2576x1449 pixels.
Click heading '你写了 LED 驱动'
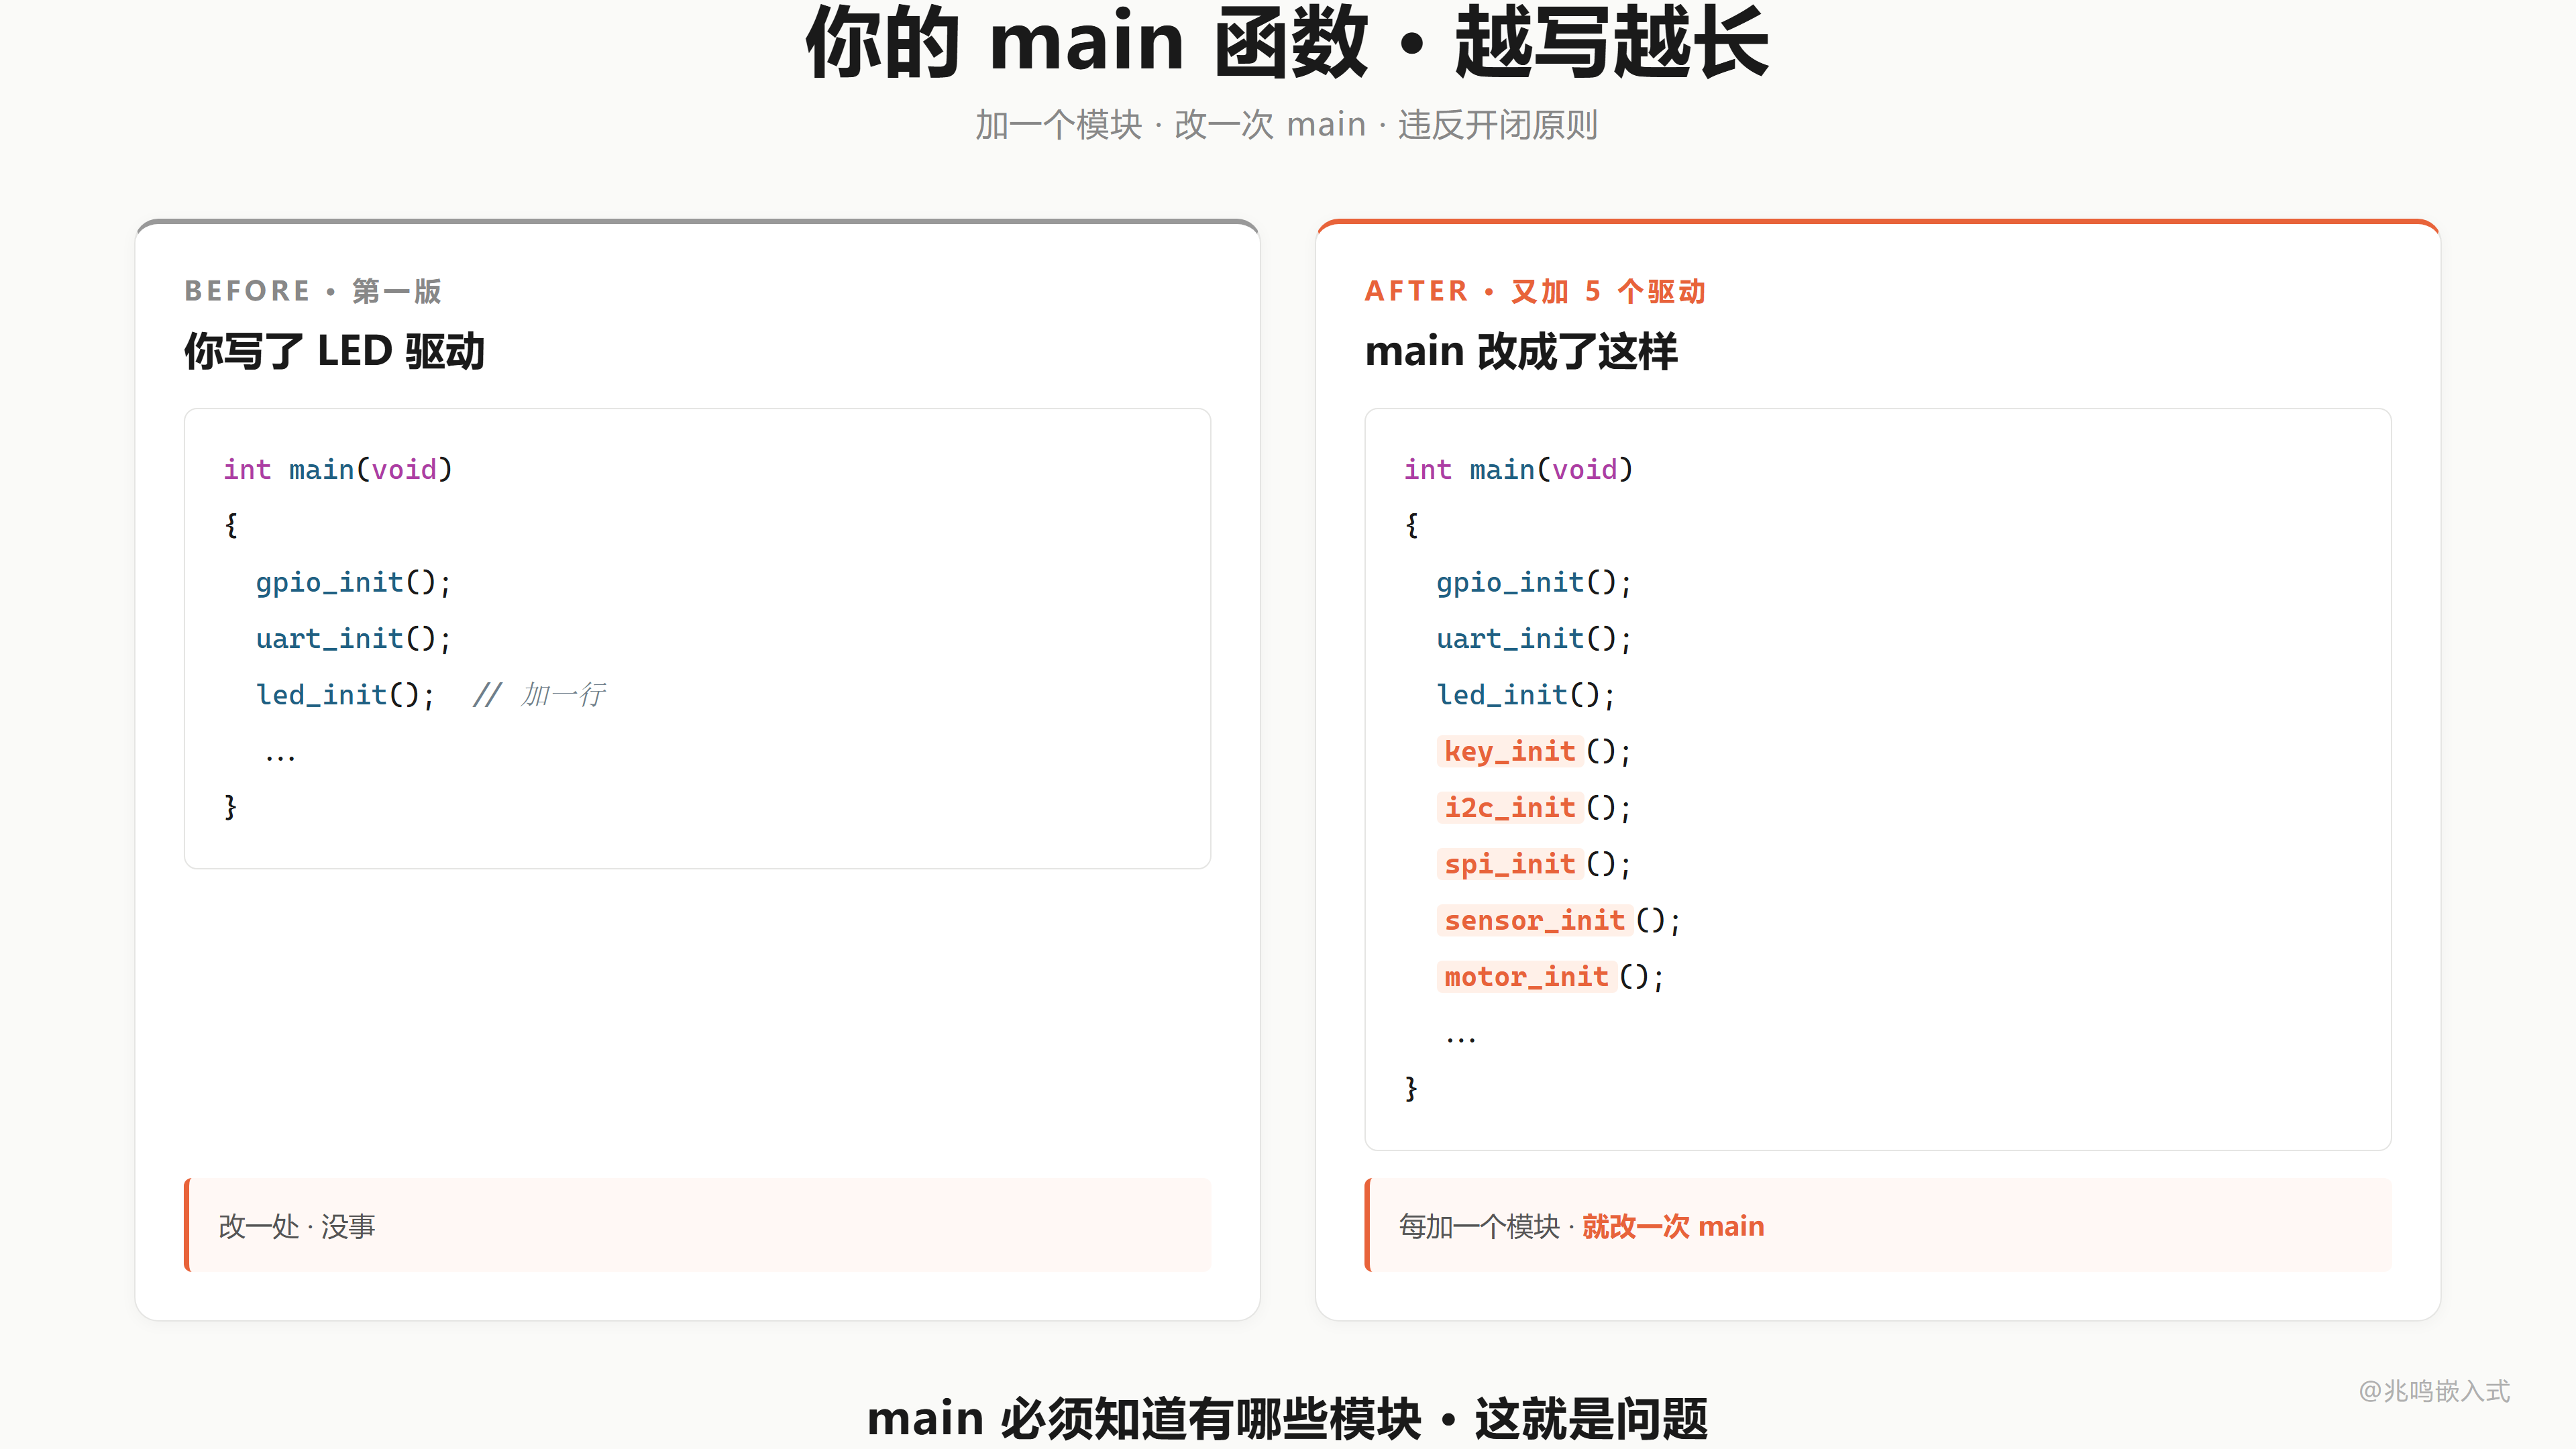point(334,351)
